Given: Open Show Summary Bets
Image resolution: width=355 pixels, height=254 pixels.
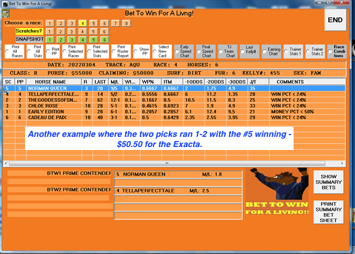Looking at the screenshot, I should (x=329, y=182).
